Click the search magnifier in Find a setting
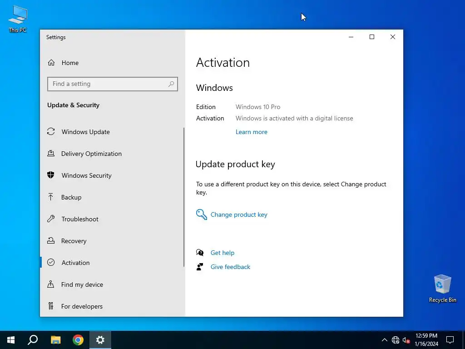The image size is (465, 349). tap(171, 84)
